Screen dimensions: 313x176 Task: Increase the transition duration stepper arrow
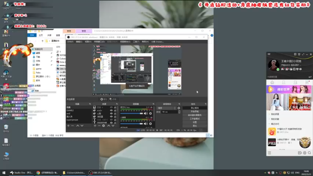179,111
